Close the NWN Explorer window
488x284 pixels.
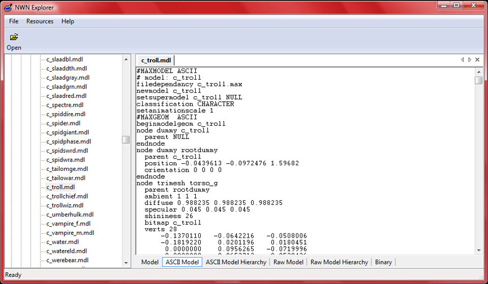click(474, 5)
